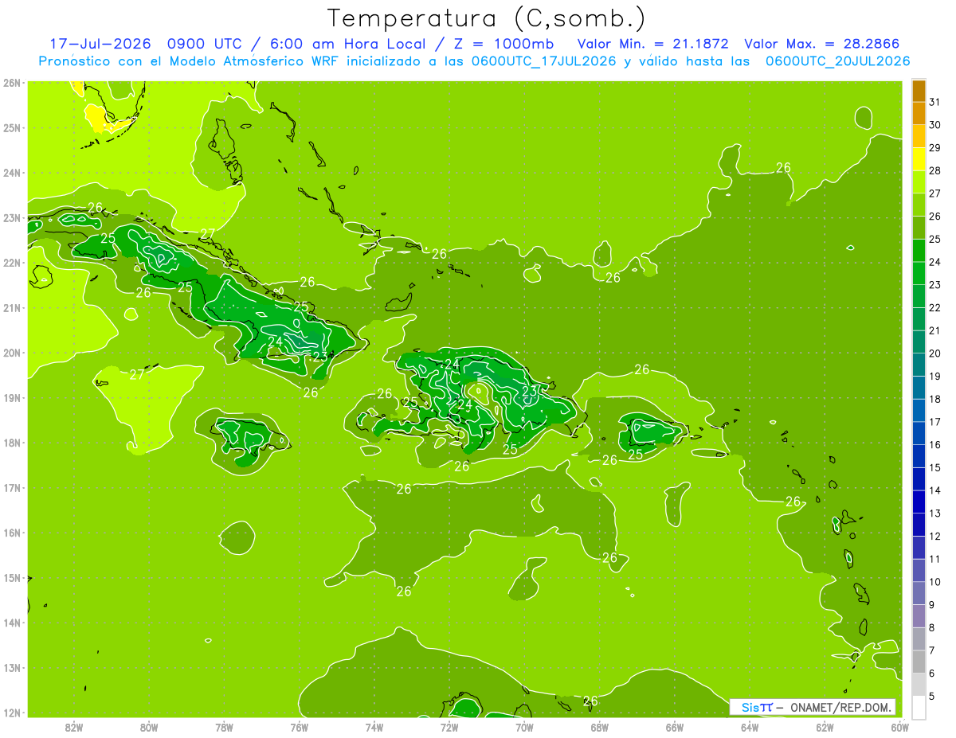Click the white bottom swatch below 5
This screenshot has width=956, height=738.
tap(919, 707)
